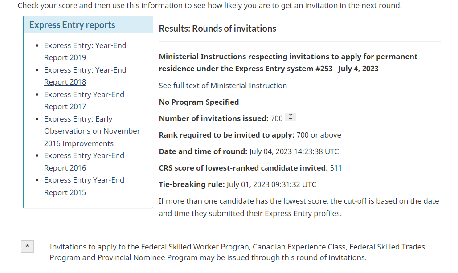Click the No Program Specified label
Viewport: 458px width, 273px height.
[199, 102]
